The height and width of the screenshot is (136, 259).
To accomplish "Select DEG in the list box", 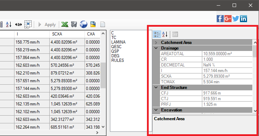I will pos(115,56).
